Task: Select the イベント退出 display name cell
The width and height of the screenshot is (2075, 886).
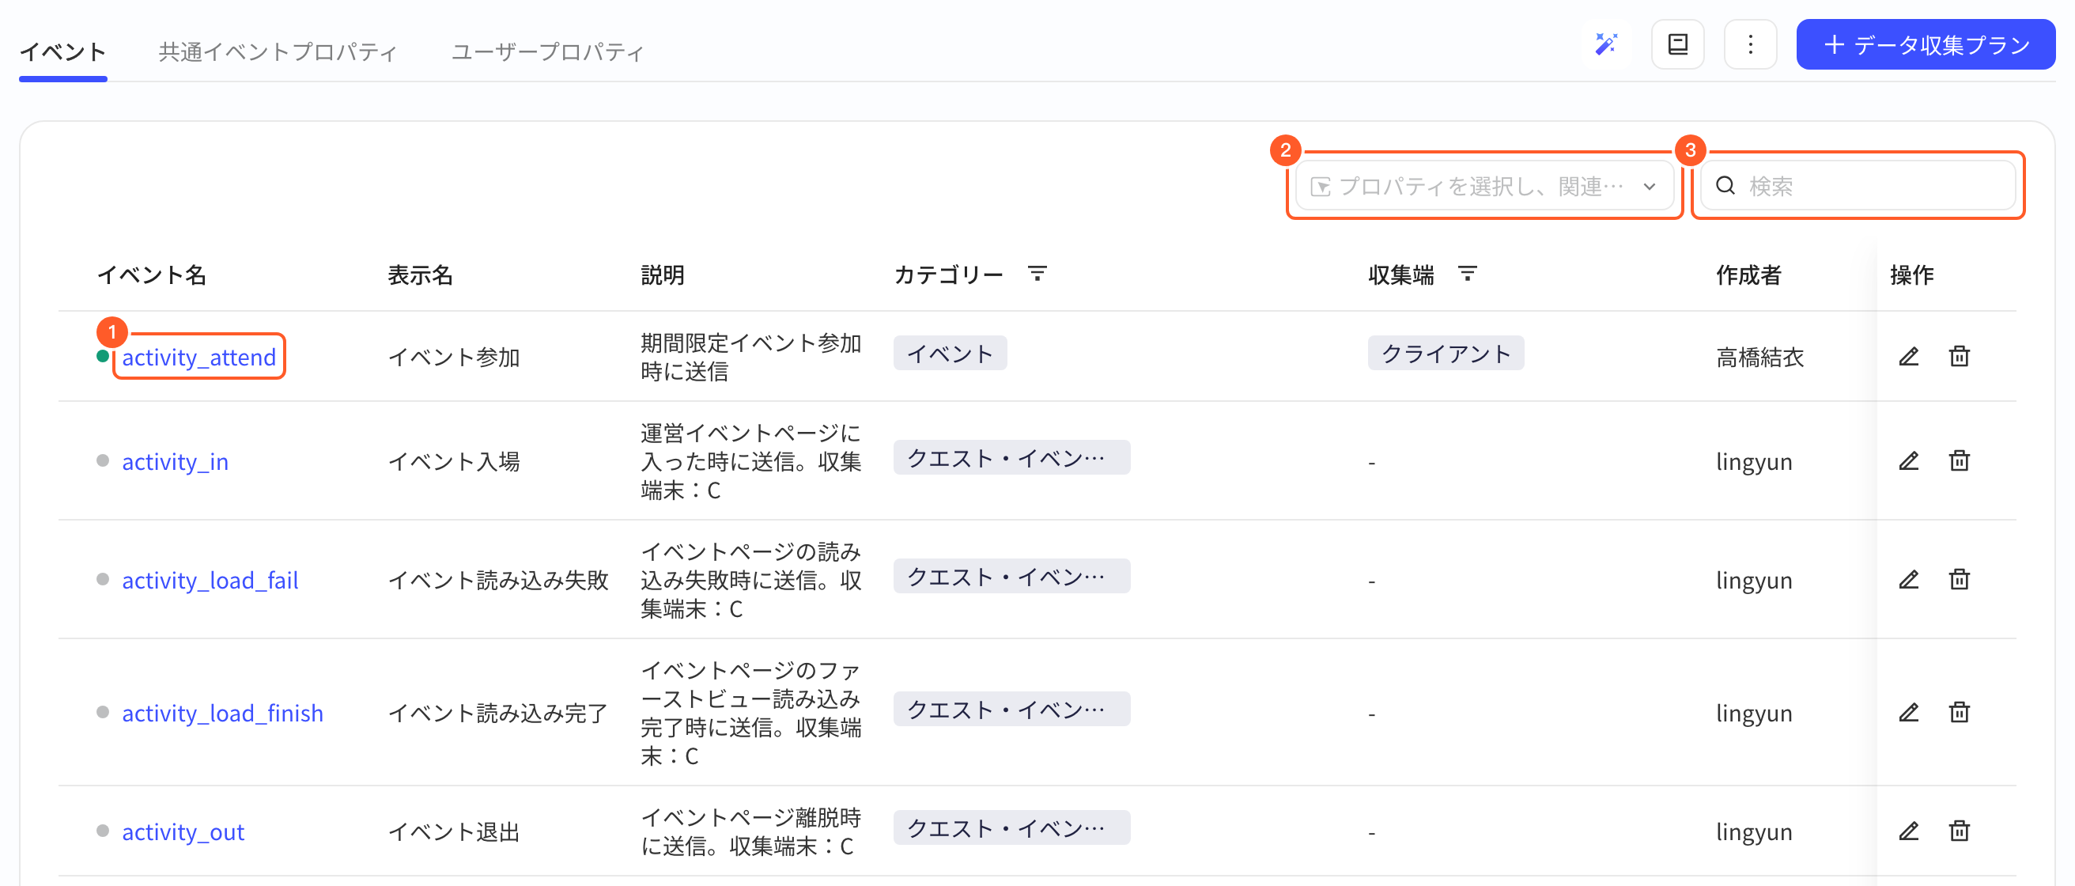Action: click(x=453, y=831)
